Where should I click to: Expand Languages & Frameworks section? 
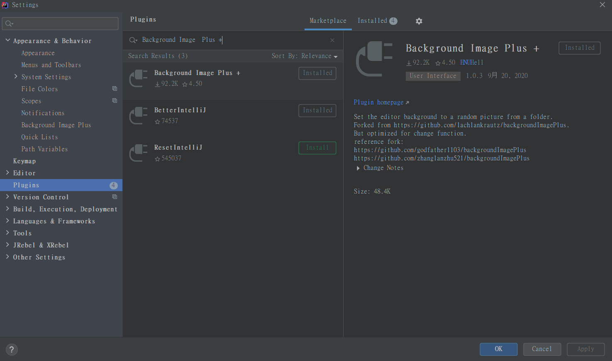[7, 220]
